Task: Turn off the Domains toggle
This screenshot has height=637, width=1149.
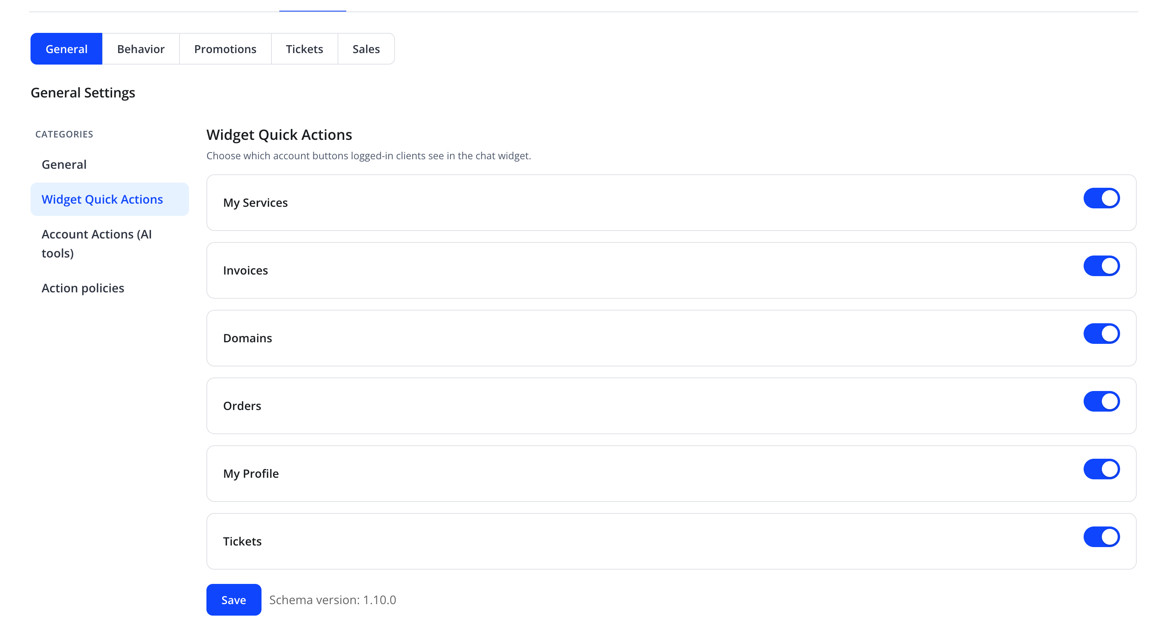Action: (x=1101, y=334)
